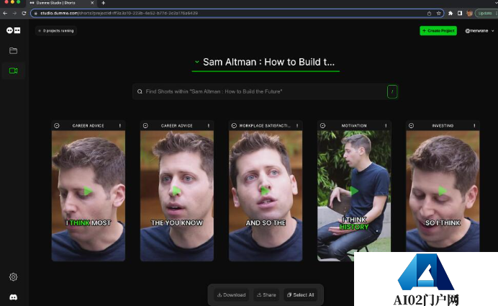Screen dimensions: 498x306
Task: Click the 0 projects running status pill
Action: (x=56, y=31)
